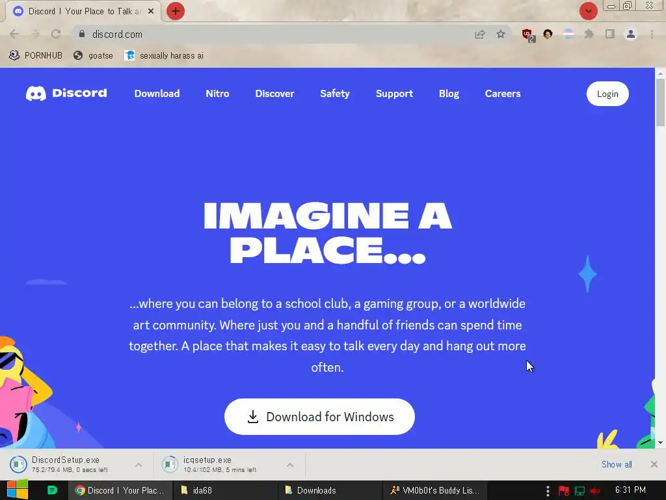Click the striped flag extension icon
Screen dimensions: 666x500
pyautogui.click(x=568, y=34)
